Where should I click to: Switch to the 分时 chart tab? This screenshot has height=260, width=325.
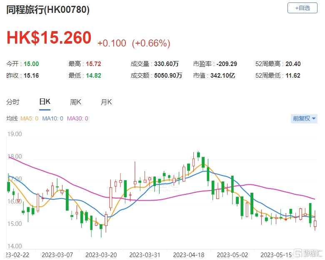[13, 102]
